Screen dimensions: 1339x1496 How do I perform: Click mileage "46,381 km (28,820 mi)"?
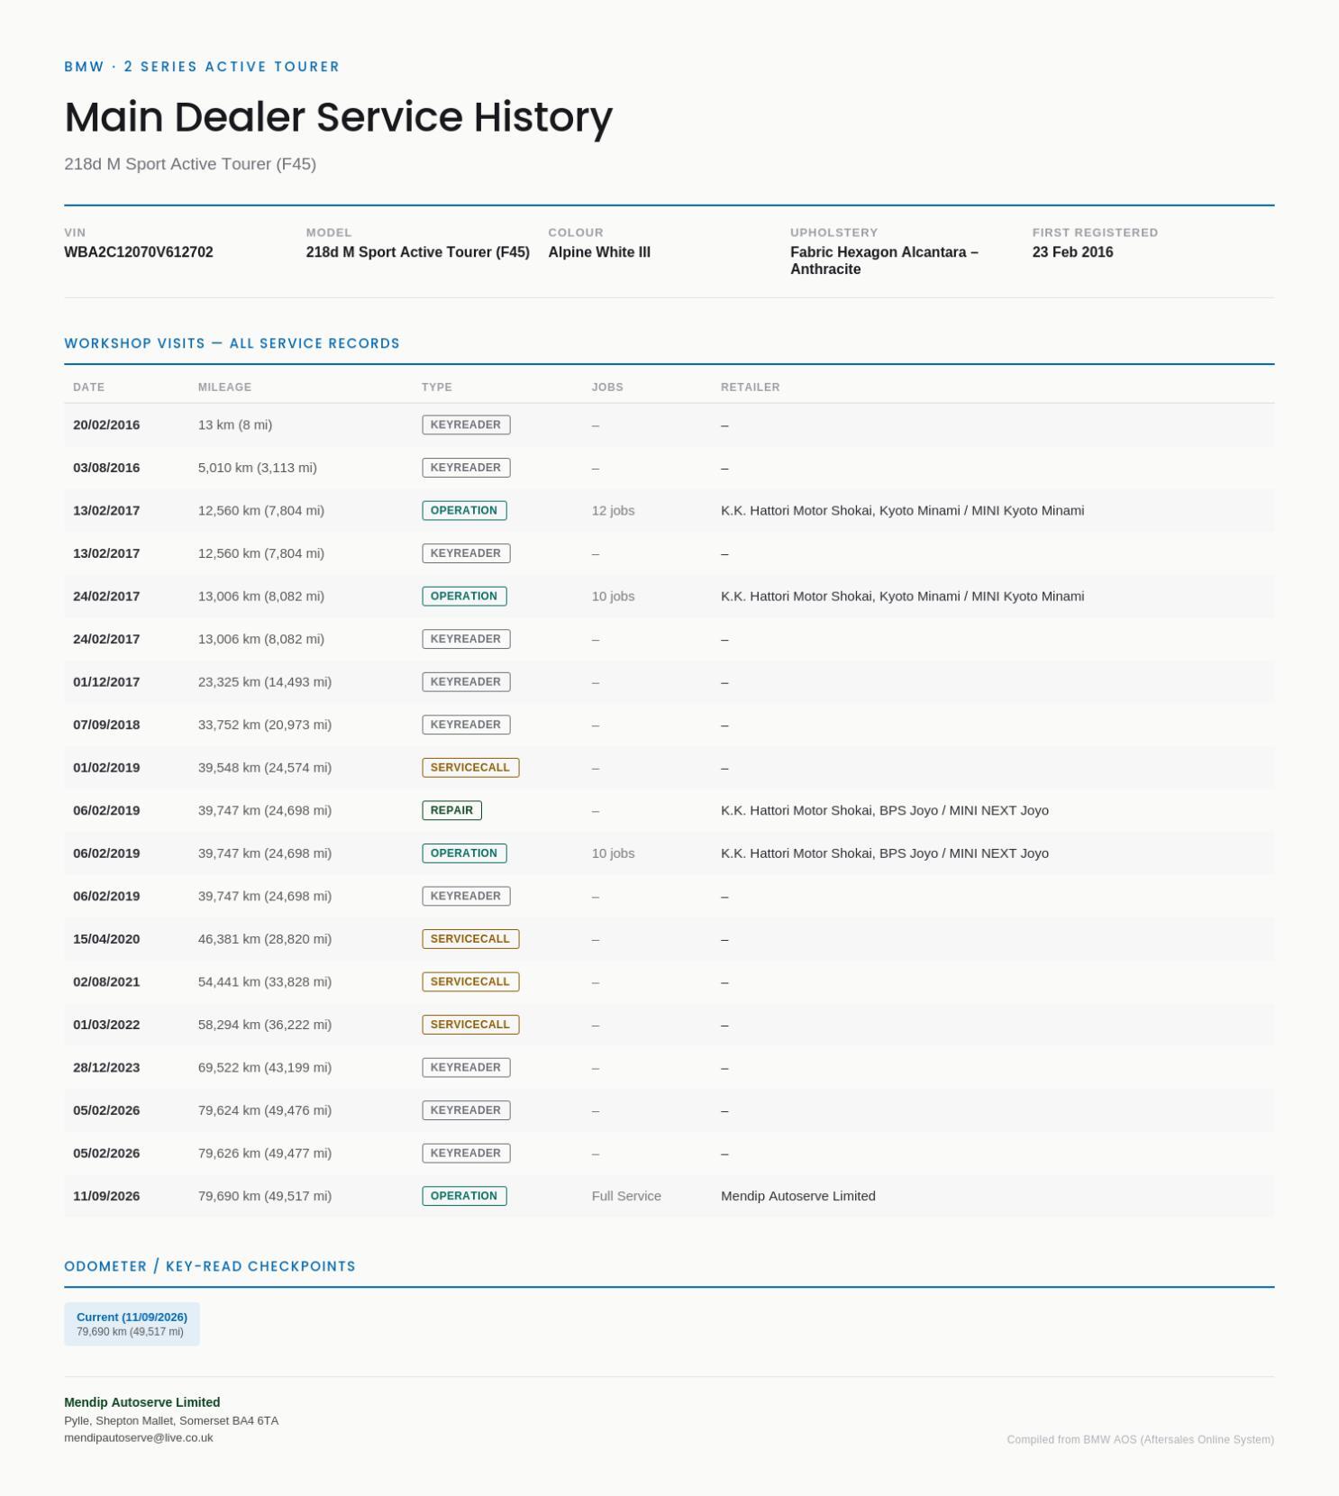(x=265, y=939)
